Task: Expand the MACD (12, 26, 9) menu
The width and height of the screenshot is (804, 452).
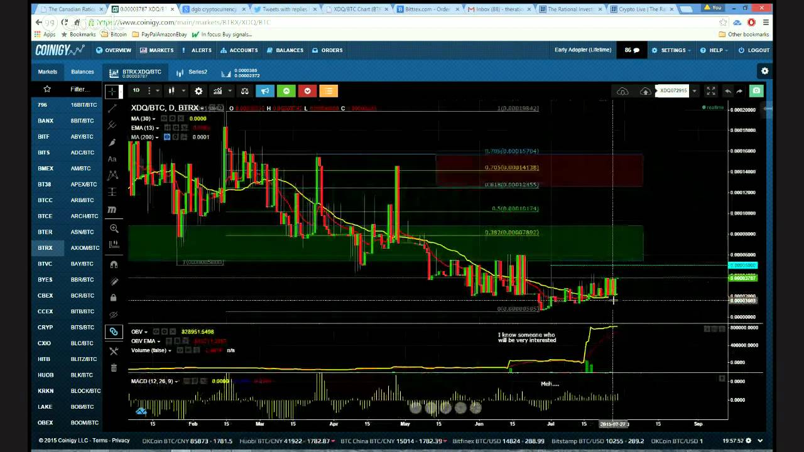Action: tap(177, 381)
